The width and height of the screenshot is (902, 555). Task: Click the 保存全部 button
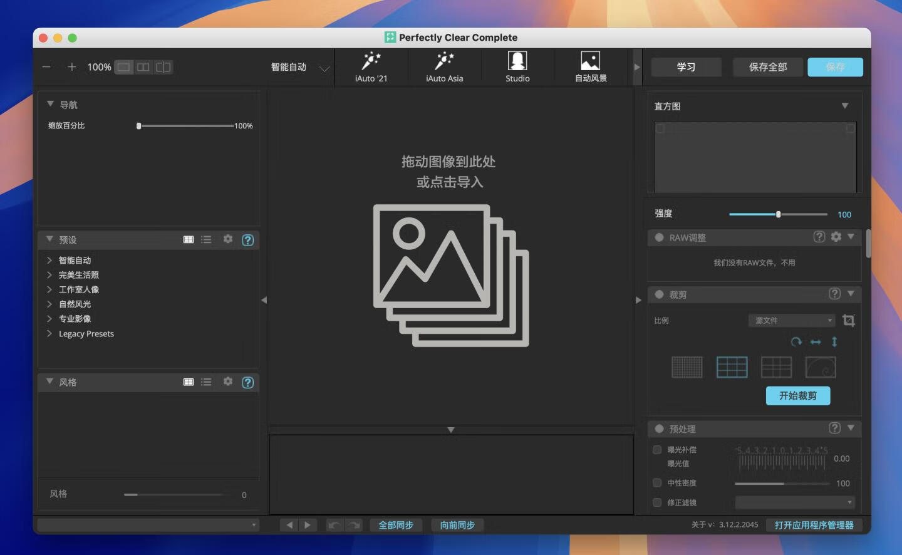coord(768,67)
